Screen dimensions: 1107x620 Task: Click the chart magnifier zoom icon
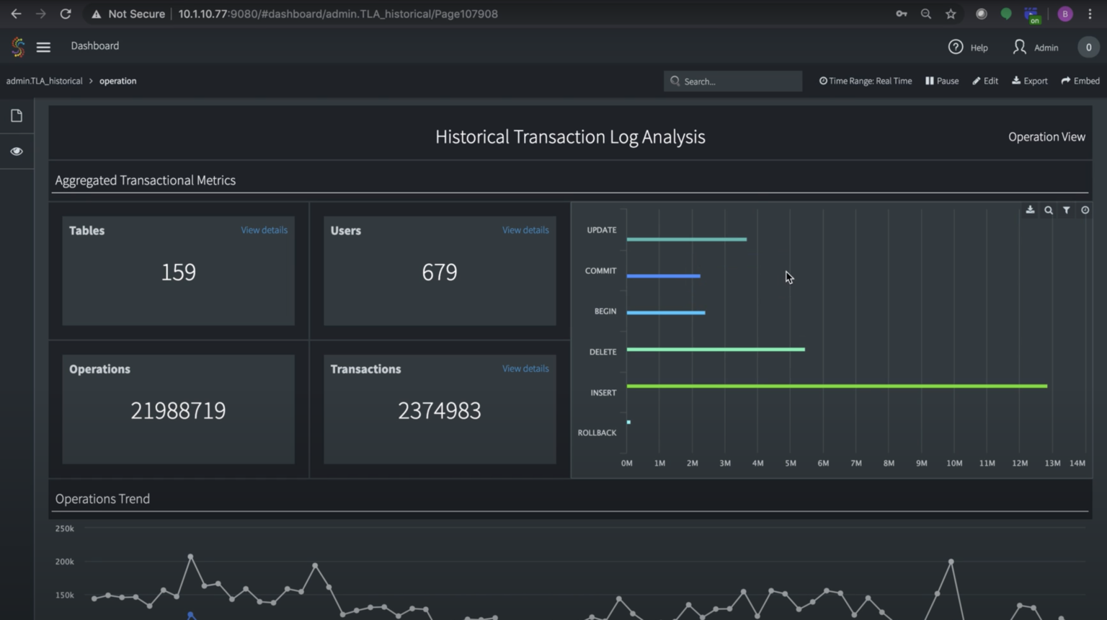pyautogui.click(x=1049, y=210)
